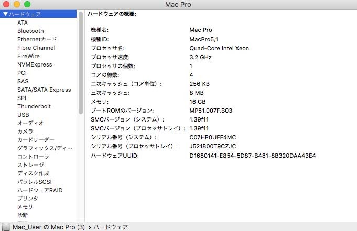Click the computer icon in path bar
This screenshot has height=231, width=357.
click(6, 227)
